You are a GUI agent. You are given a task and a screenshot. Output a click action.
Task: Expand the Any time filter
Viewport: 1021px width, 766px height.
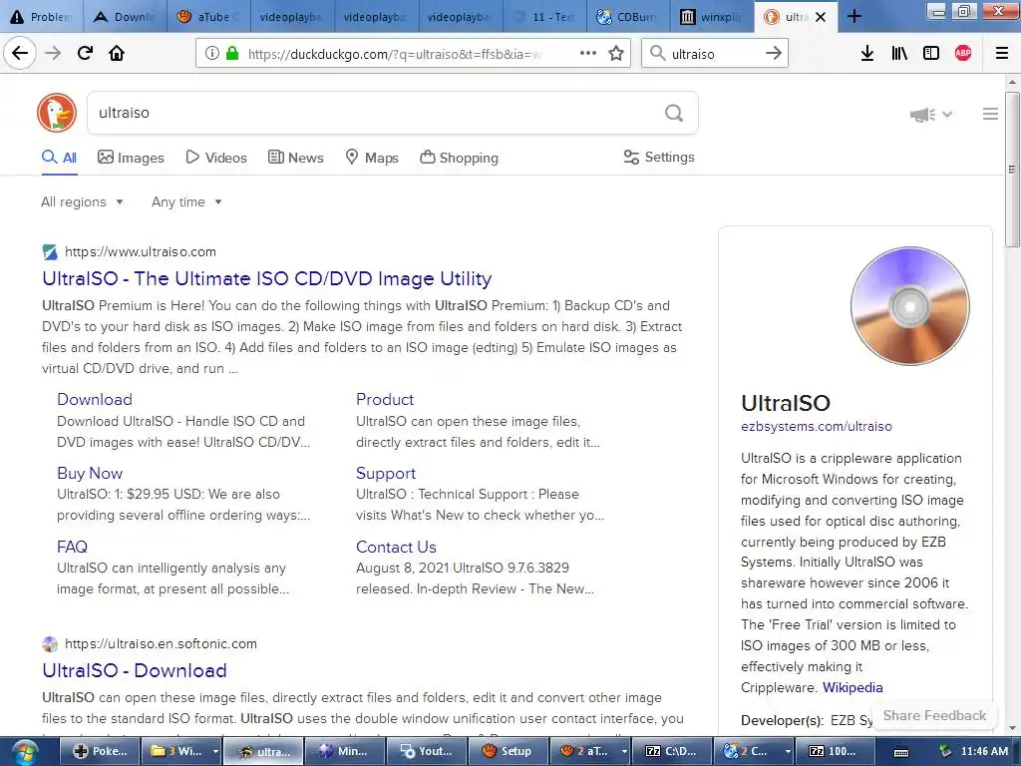186,201
